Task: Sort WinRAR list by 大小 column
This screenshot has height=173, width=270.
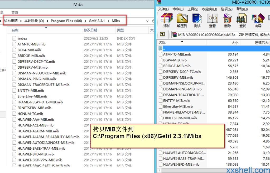Action: point(234,43)
